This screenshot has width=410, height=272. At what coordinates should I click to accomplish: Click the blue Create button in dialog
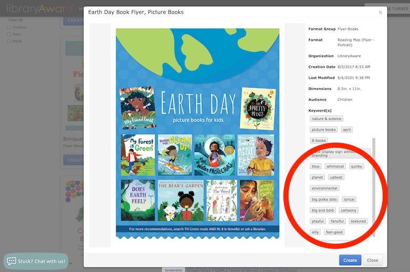tap(350, 260)
